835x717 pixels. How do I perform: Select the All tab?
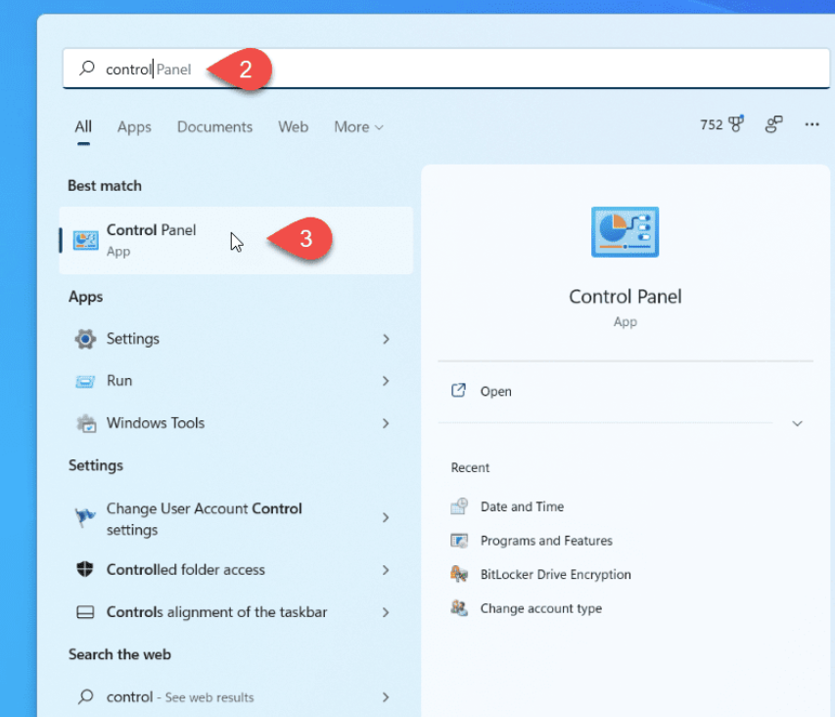click(x=83, y=126)
